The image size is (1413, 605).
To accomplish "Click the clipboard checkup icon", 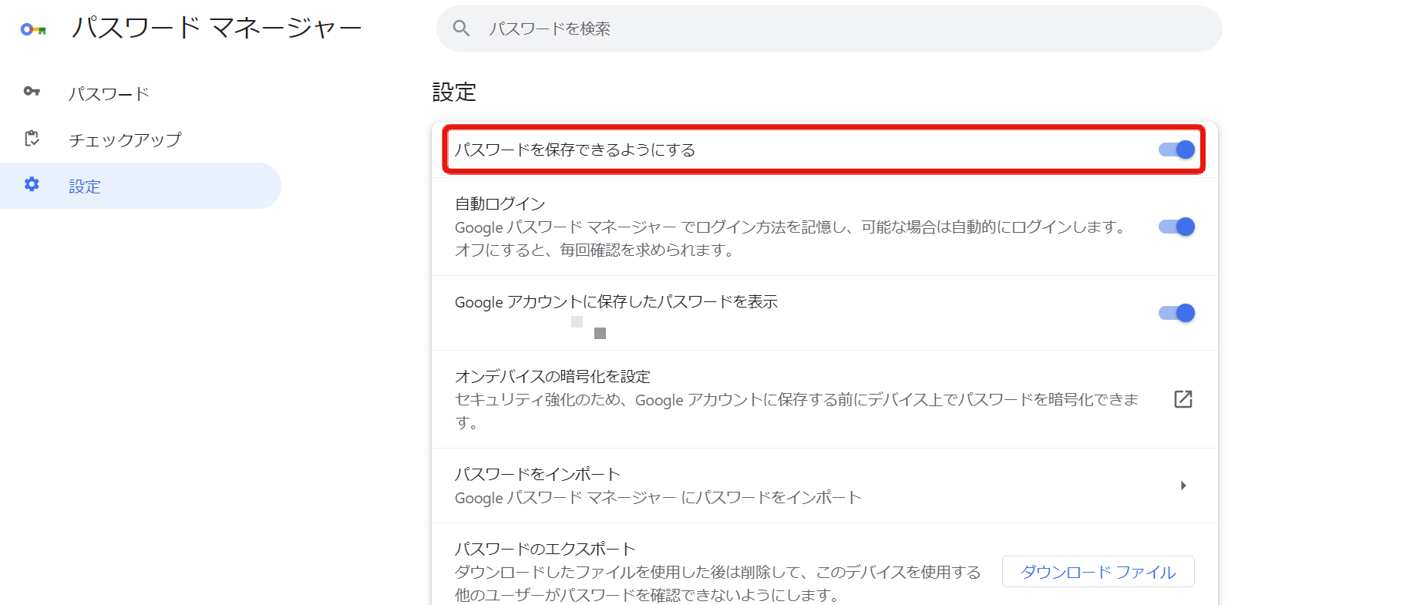I will pyautogui.click(x=32, y=139).
